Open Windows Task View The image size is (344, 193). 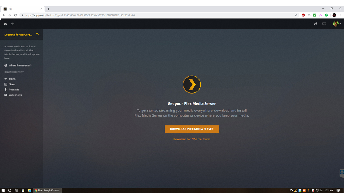click(x=16, y=190)
